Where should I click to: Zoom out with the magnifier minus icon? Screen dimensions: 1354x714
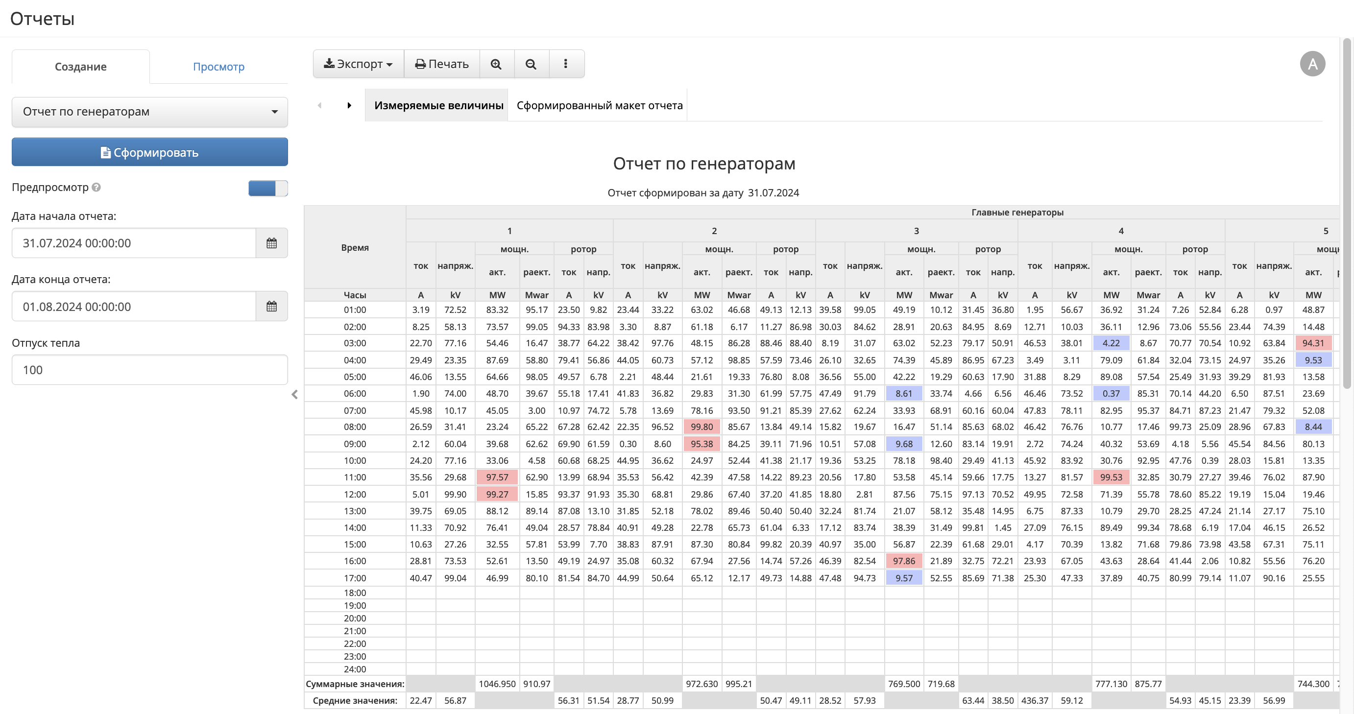(x=532, y=64)
